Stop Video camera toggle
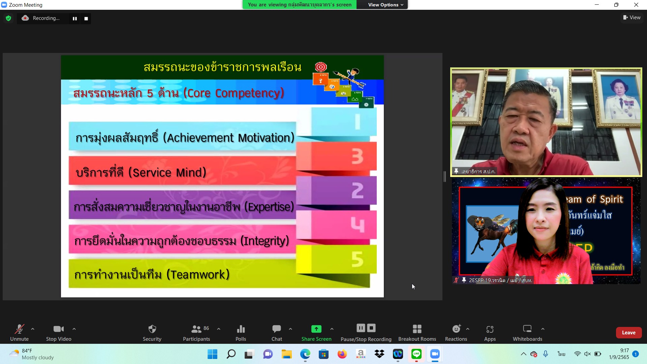The width and height of the screenshot is (647, 364). click(59, 332)
